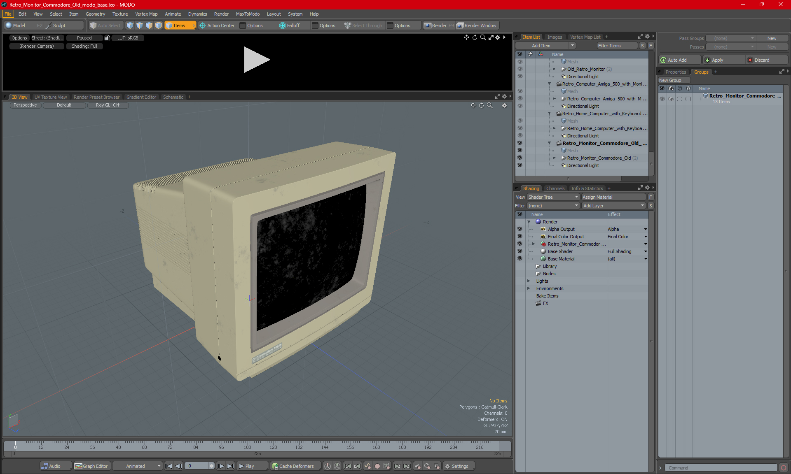
Task: Activate Items selection mode
Action: 180,26
